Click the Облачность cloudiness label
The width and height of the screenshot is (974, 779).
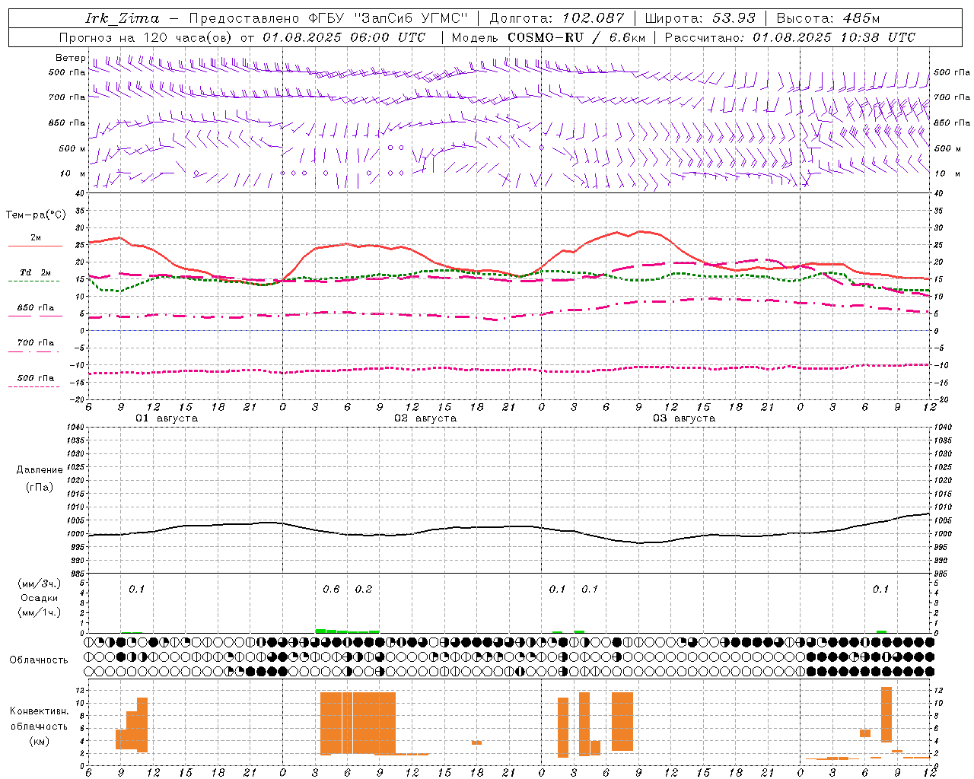click(38, 660)
